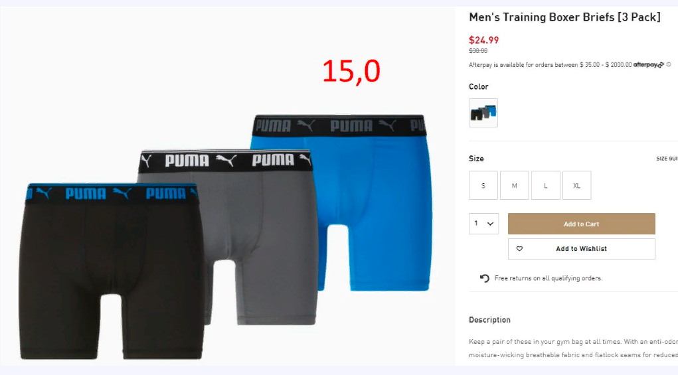
Task: Click the quantity dropdown chevron arrow
Action: (490, 224)
